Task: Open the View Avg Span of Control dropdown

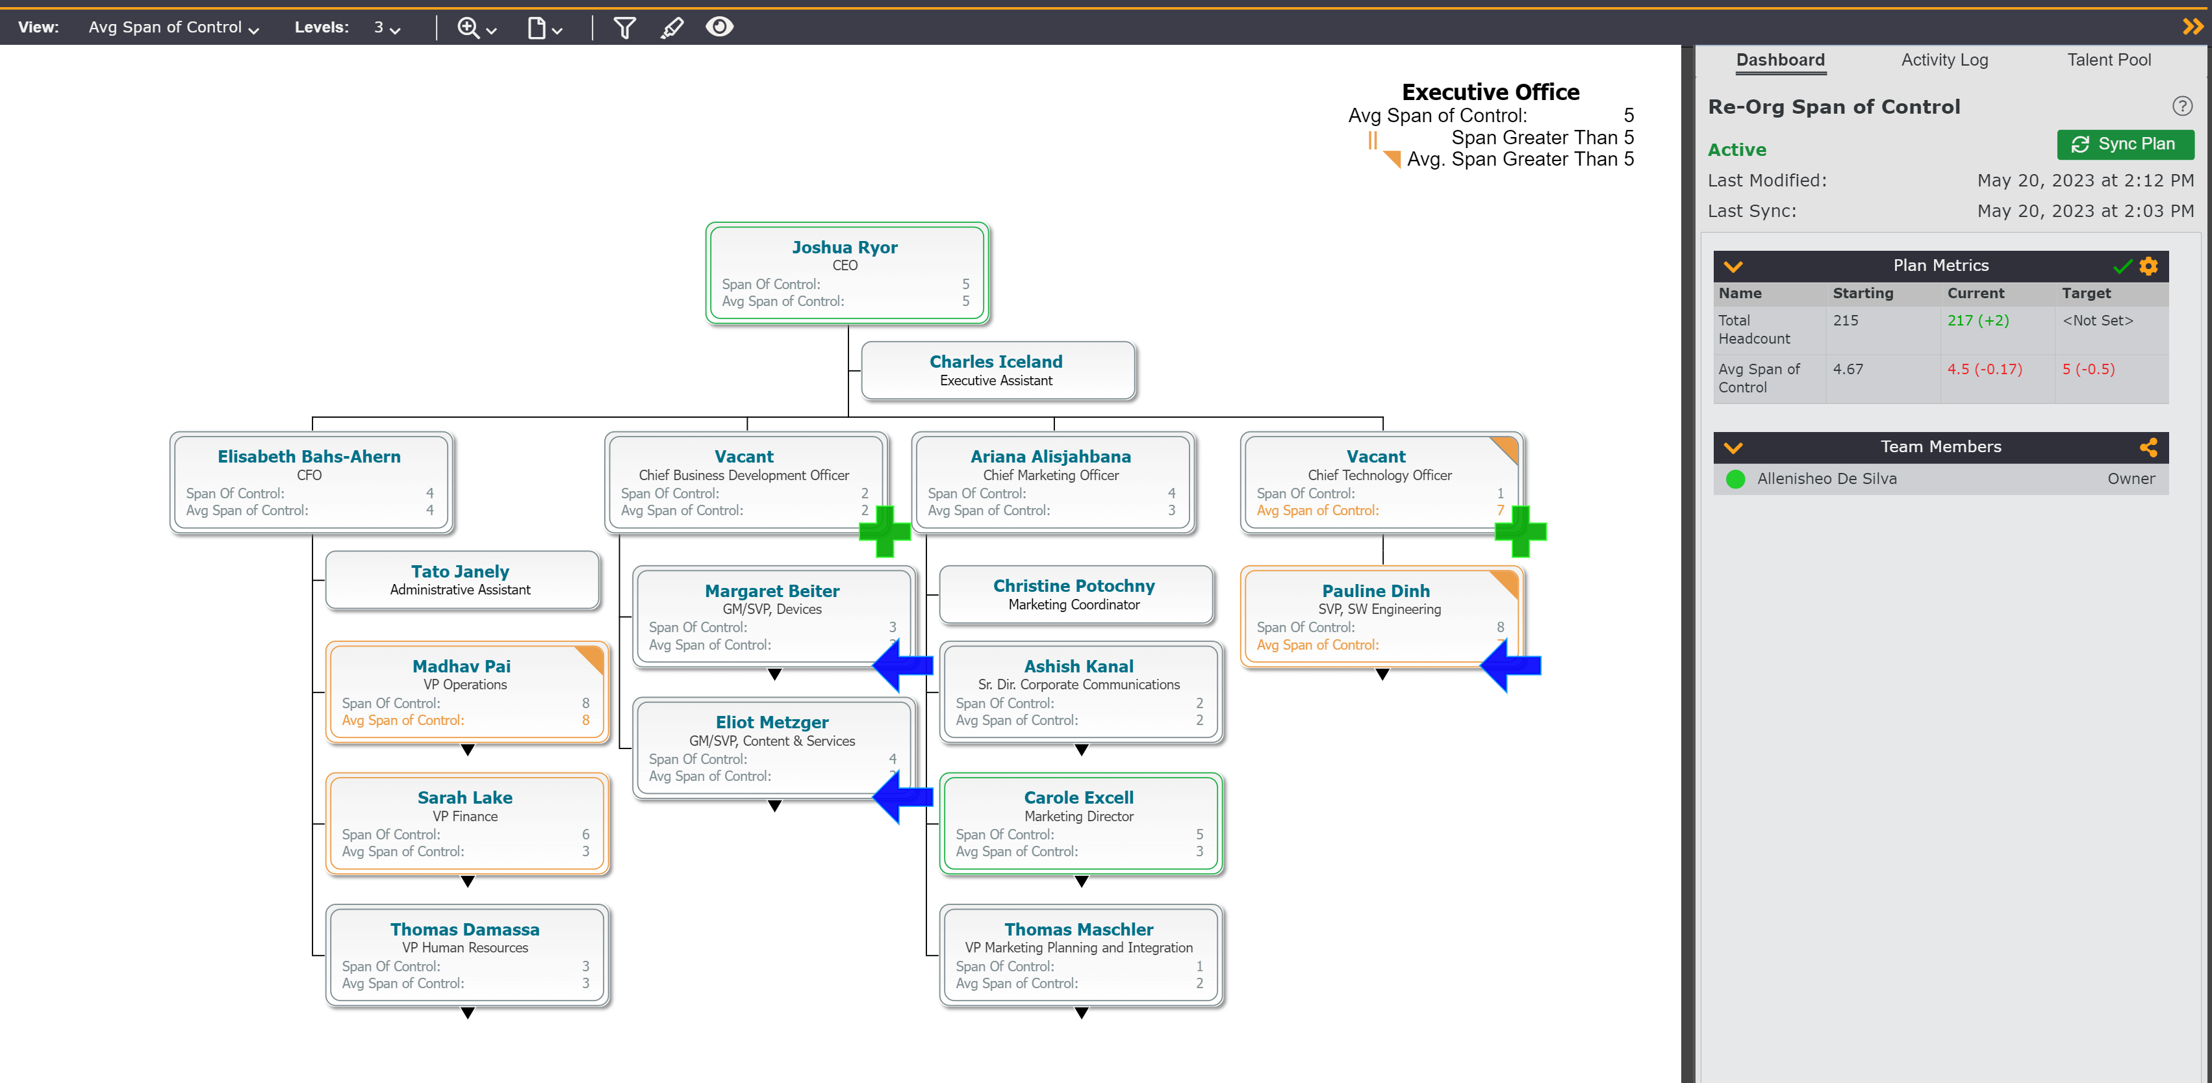Action: click(x=174, y=27)
